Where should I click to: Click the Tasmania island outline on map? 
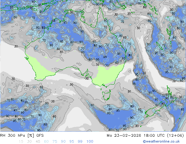coord(106,95)
